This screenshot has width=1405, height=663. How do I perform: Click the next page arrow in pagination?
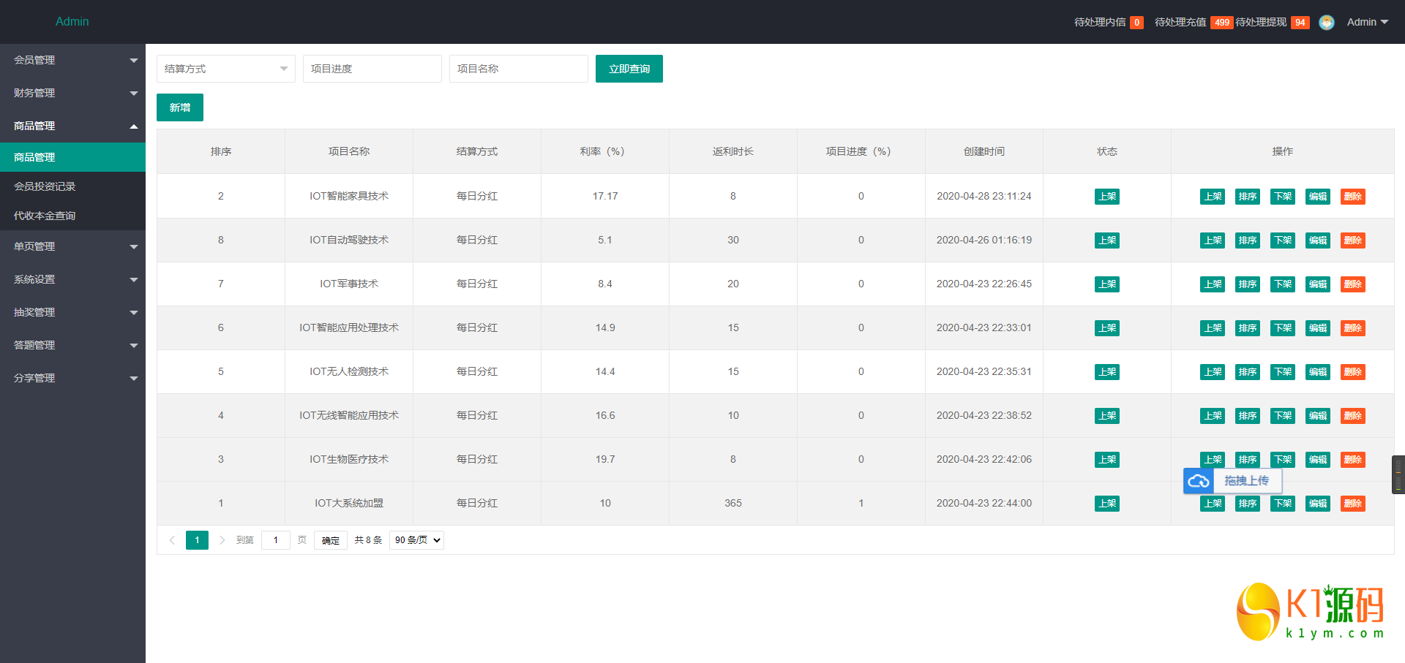click(x=222, y=540)
